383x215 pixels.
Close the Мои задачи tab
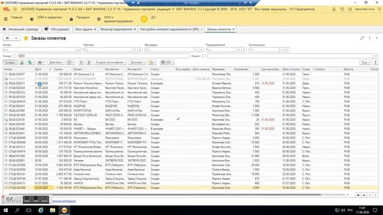click(x=95, y=29)
